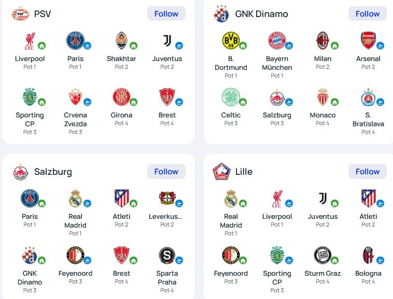Click Bayern München crest icon
This screenshot has width=393, height=299.
(277, 40)
